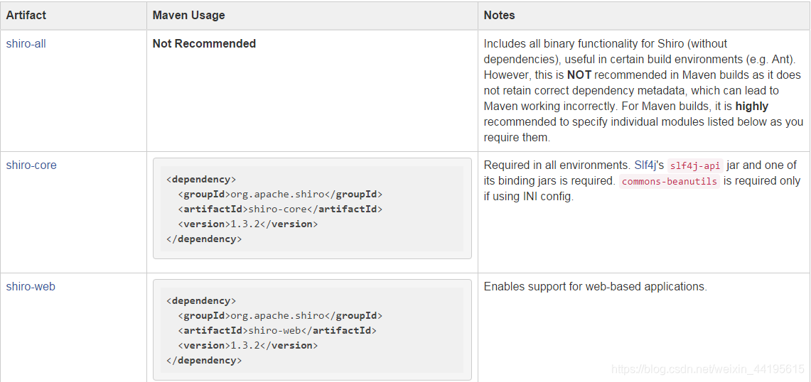Click the 1.3.2 version line for shiro-core
This screenshot has height=382, width=811.
click(248, 224)
